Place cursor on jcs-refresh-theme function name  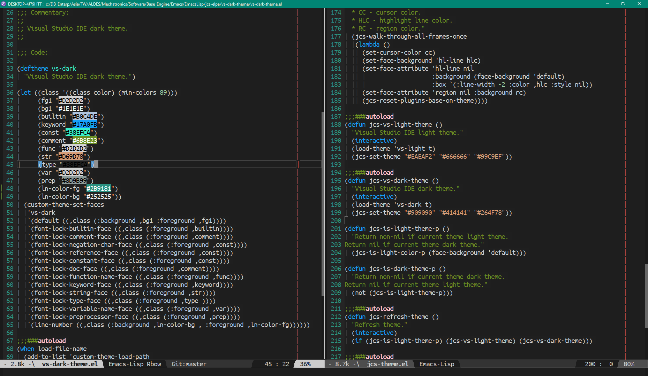click(x=399, y=317)
